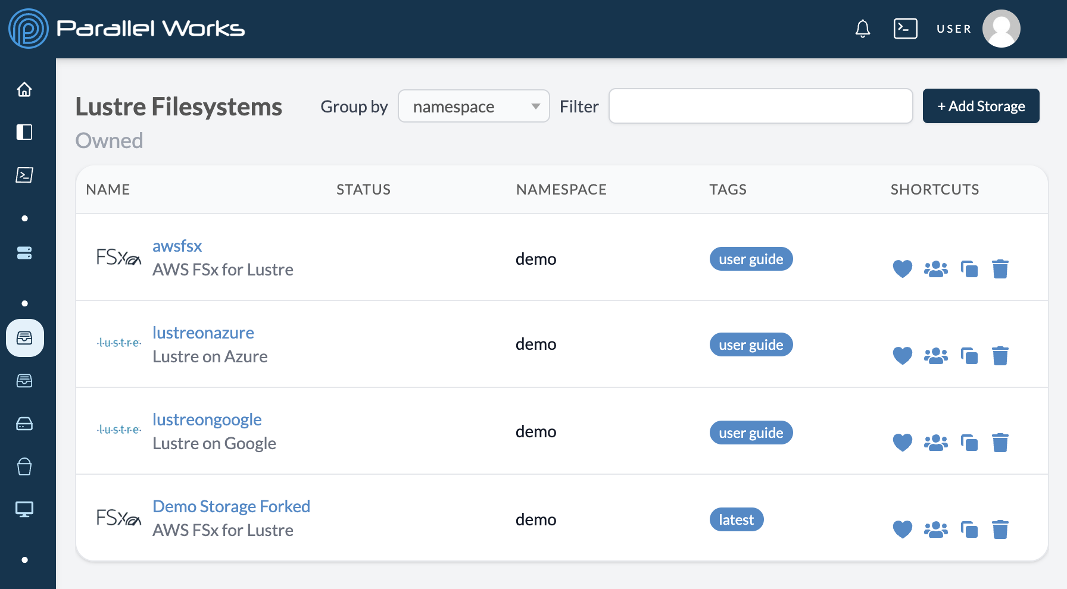
Task: Click the user guide tag for awsfsx
Action: click(x=751, y=259)
